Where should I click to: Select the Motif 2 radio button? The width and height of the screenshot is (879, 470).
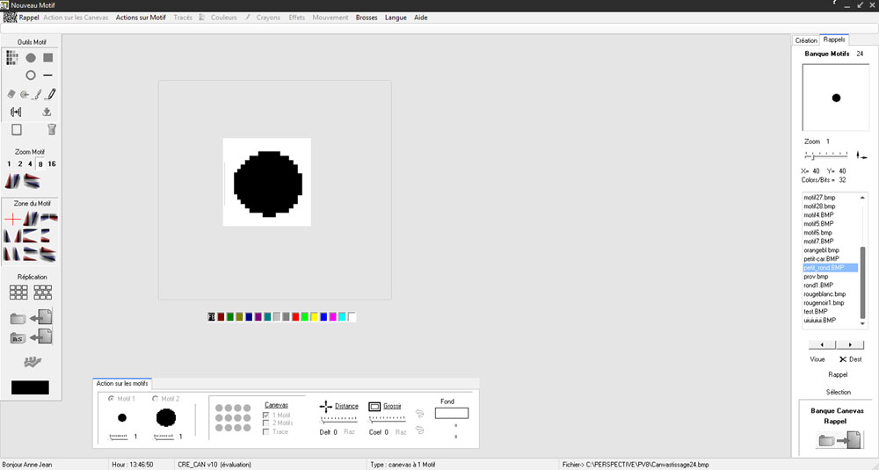click(x=156, y=399)
